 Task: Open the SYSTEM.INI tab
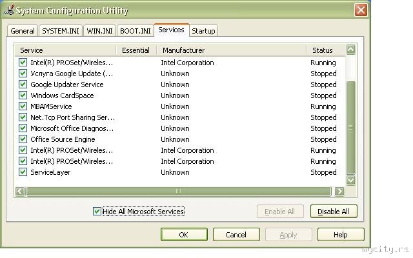pyautogui.click(x=61, y=31)
